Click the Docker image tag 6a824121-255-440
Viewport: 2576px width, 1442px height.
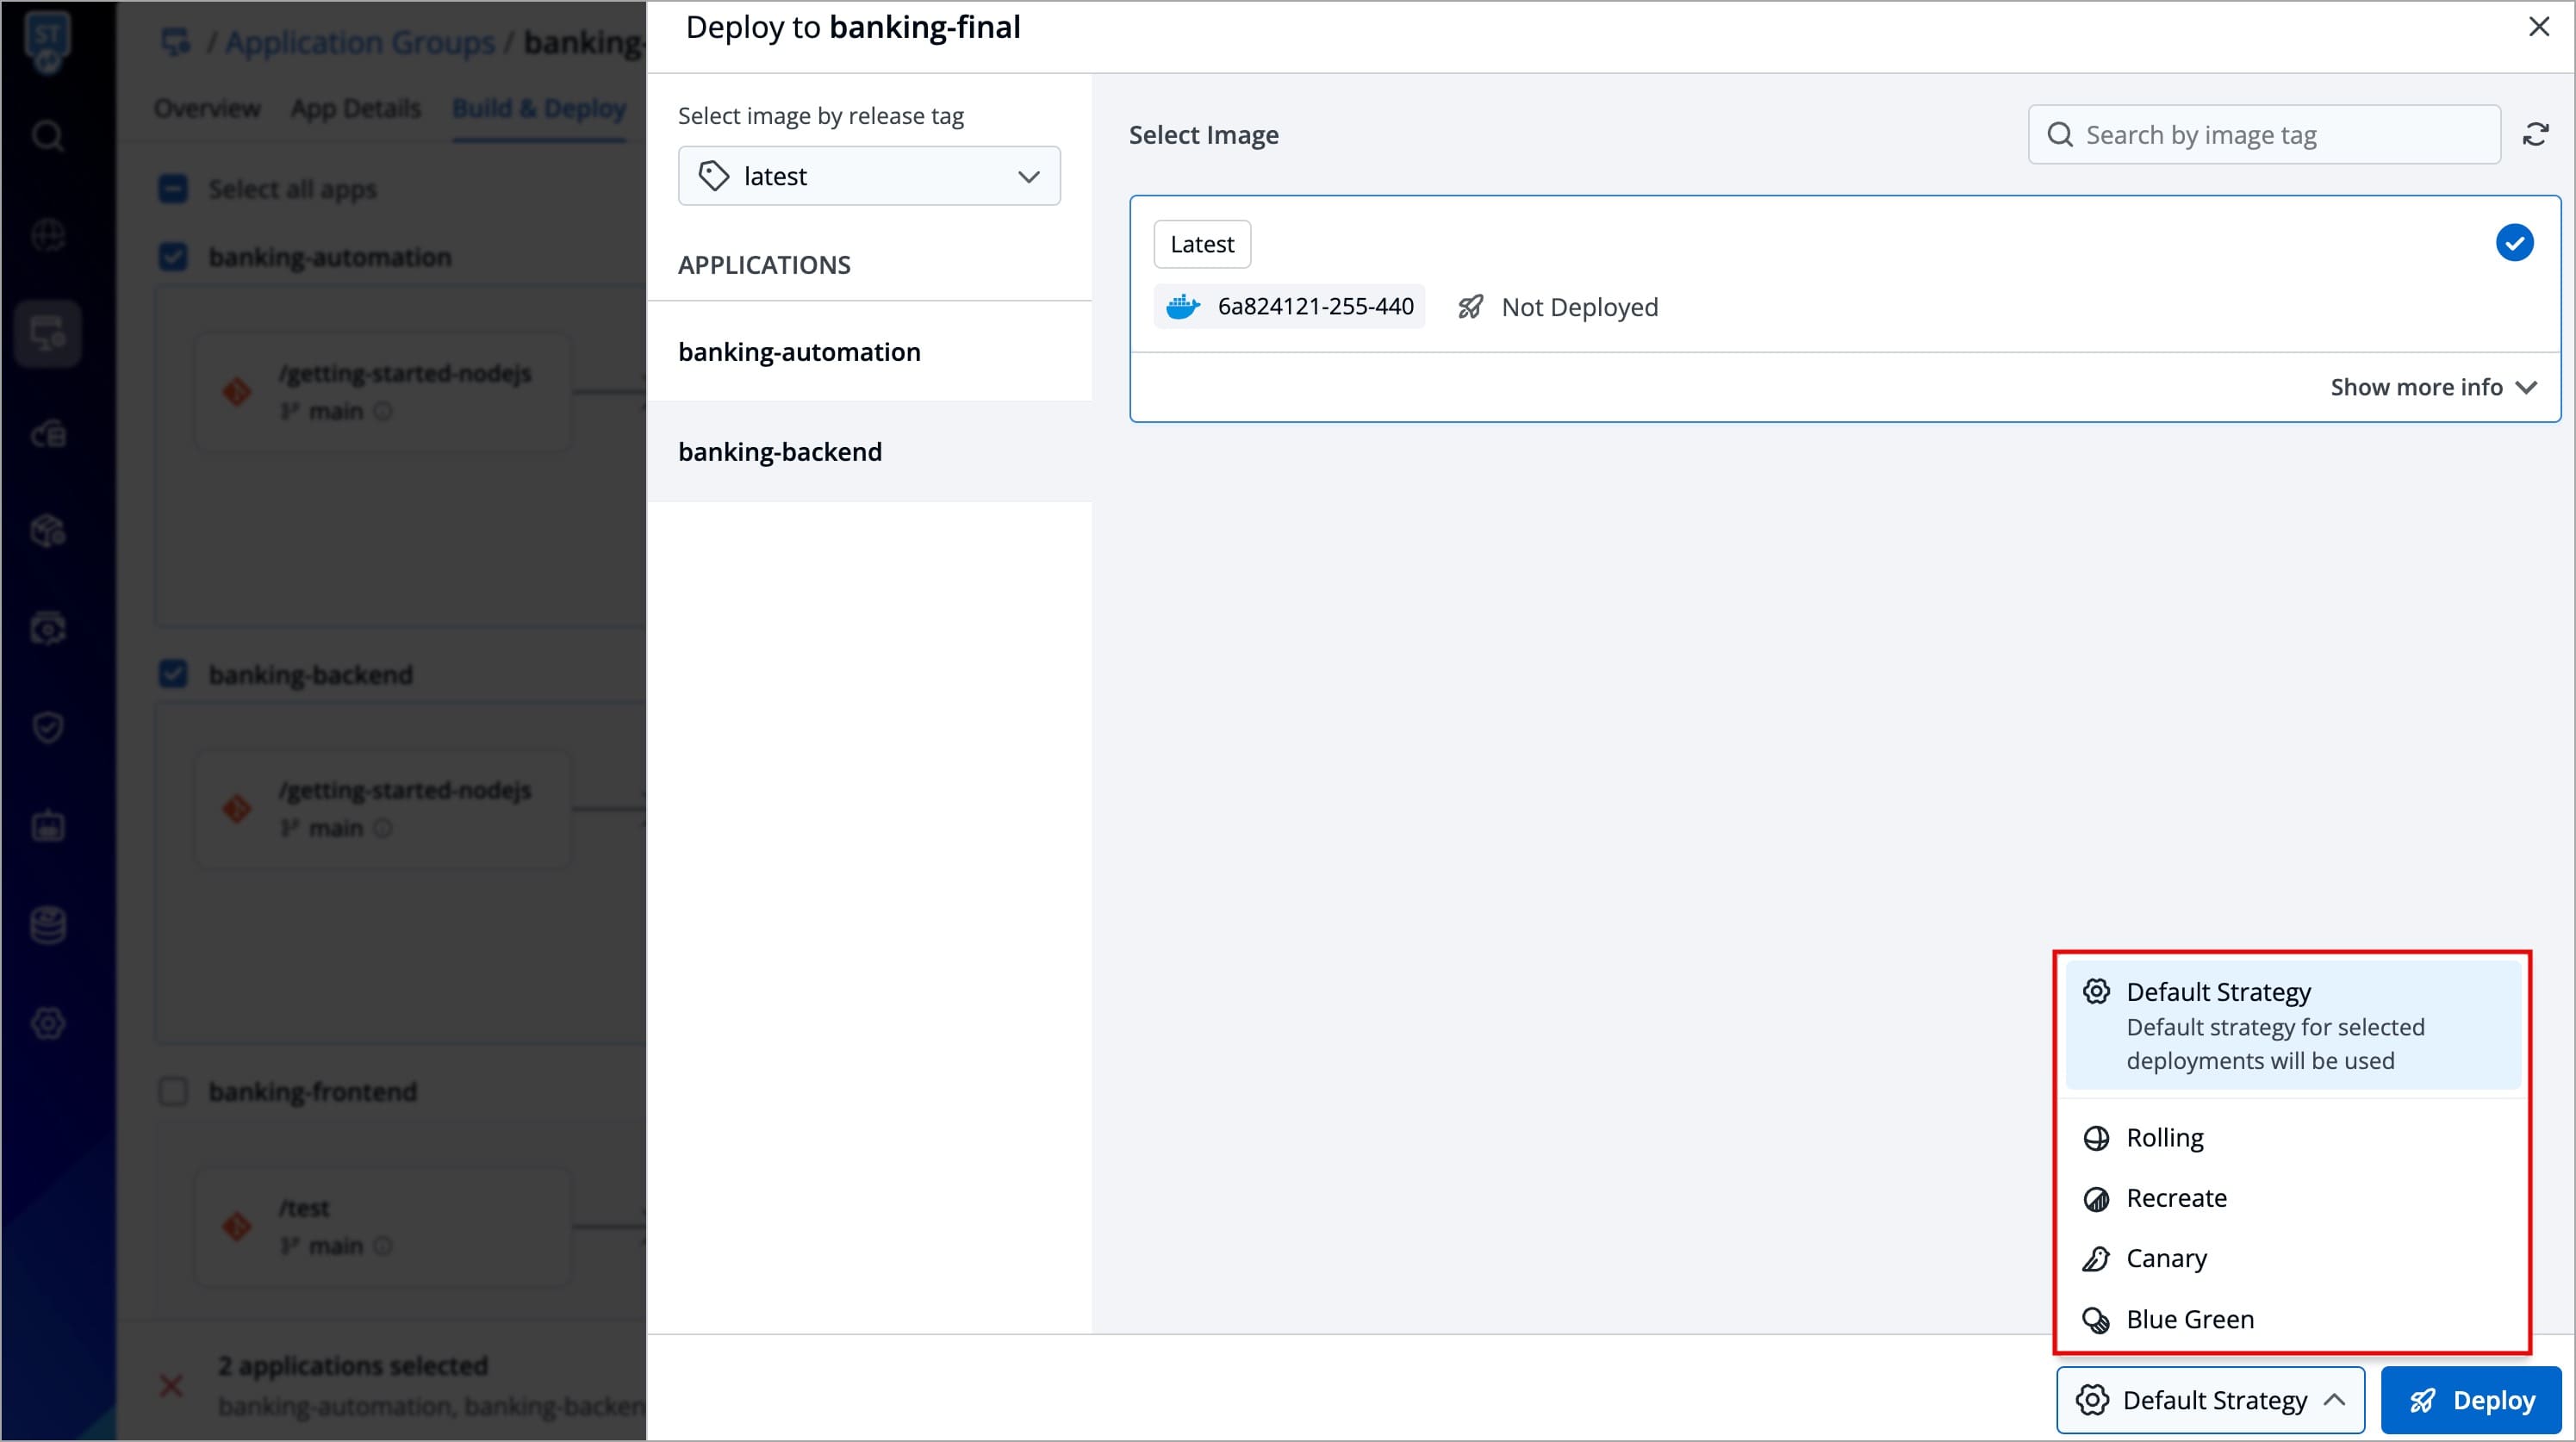tap(1314, 306)
